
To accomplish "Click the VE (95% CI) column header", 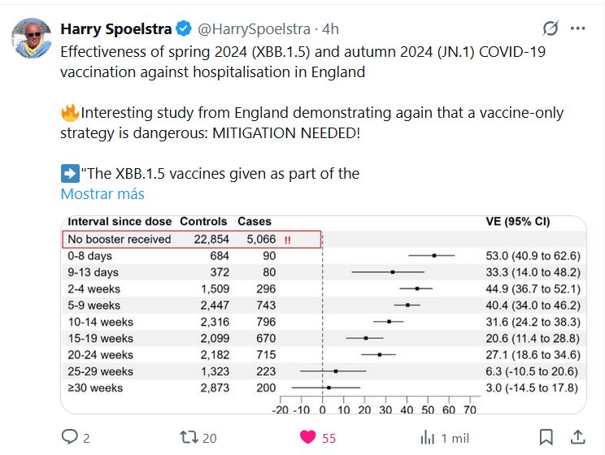I will point(516,221).
